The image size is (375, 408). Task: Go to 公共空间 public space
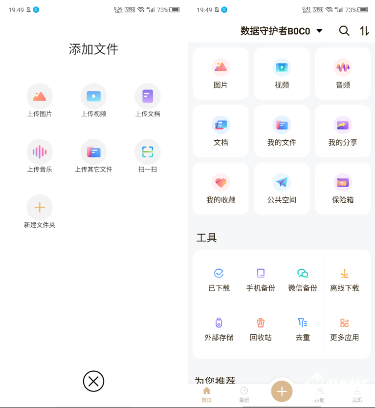tap(282, 189)
